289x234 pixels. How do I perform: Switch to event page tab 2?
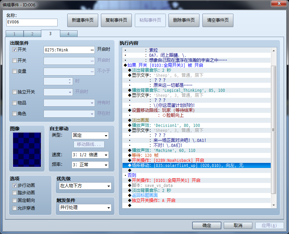(x=32, y=34)
